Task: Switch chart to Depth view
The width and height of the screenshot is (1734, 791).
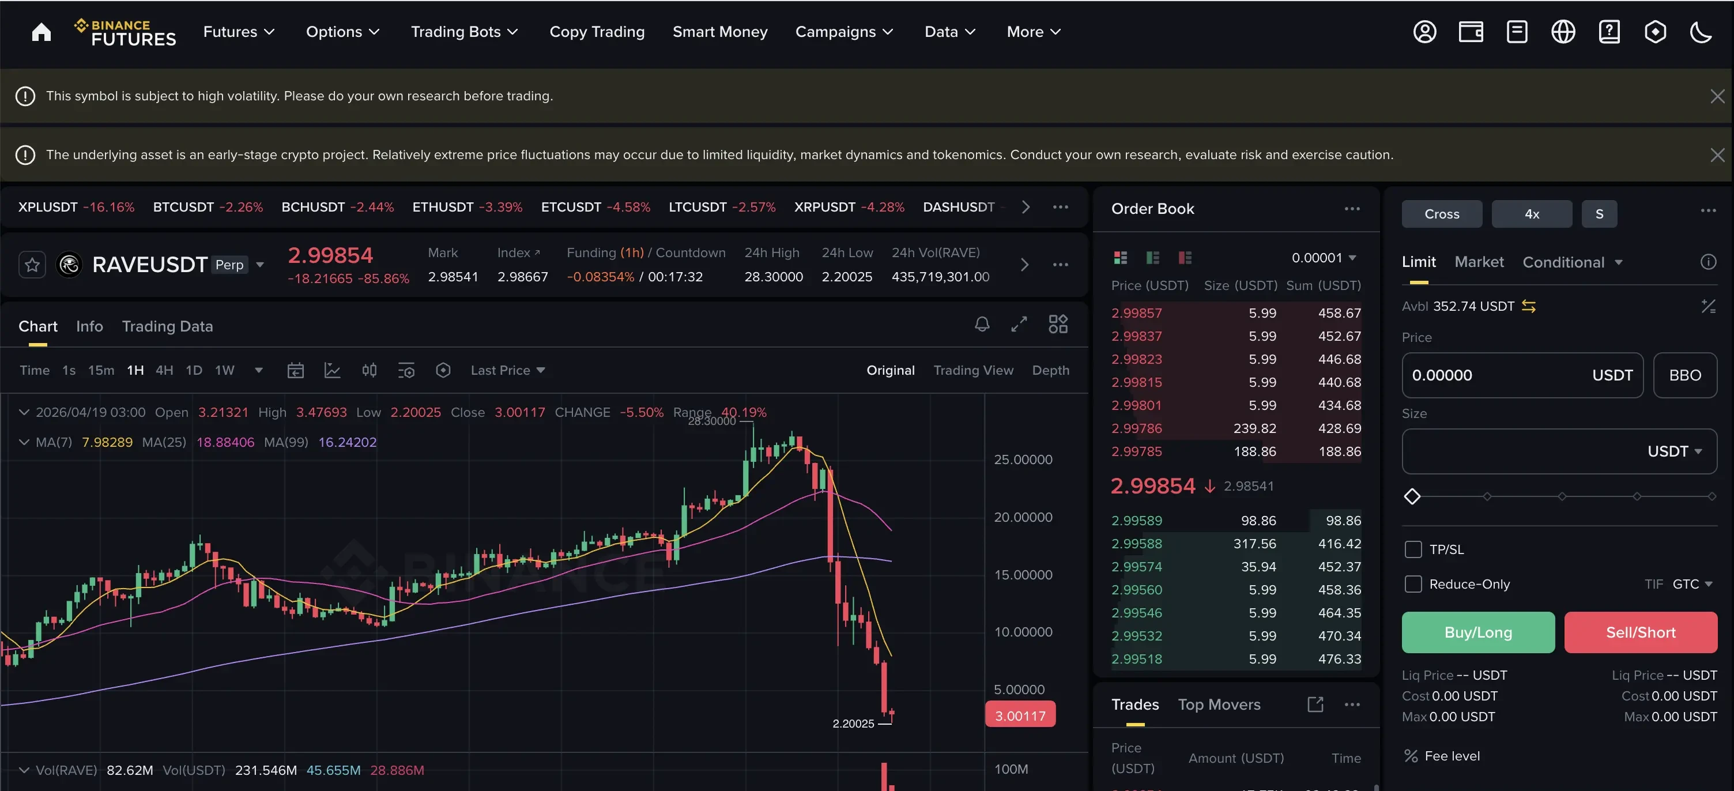Action: tap(1050, 370)
